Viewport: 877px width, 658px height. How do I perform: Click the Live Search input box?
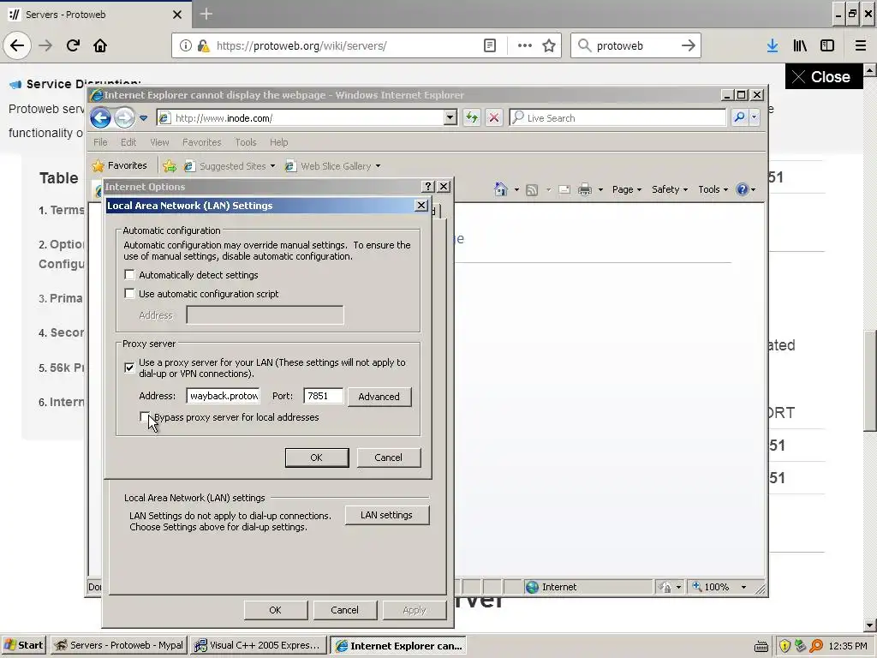(617, 117)
